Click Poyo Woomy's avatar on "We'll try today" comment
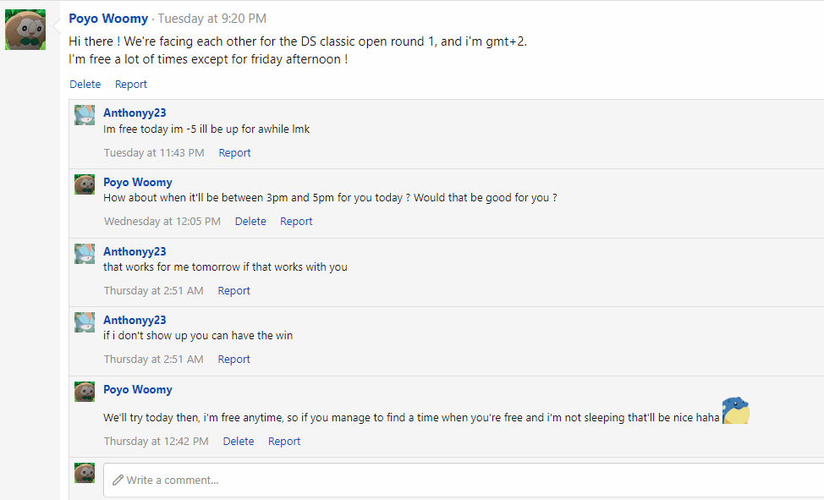The image size is (824, 500). click(x=85, y=392)
